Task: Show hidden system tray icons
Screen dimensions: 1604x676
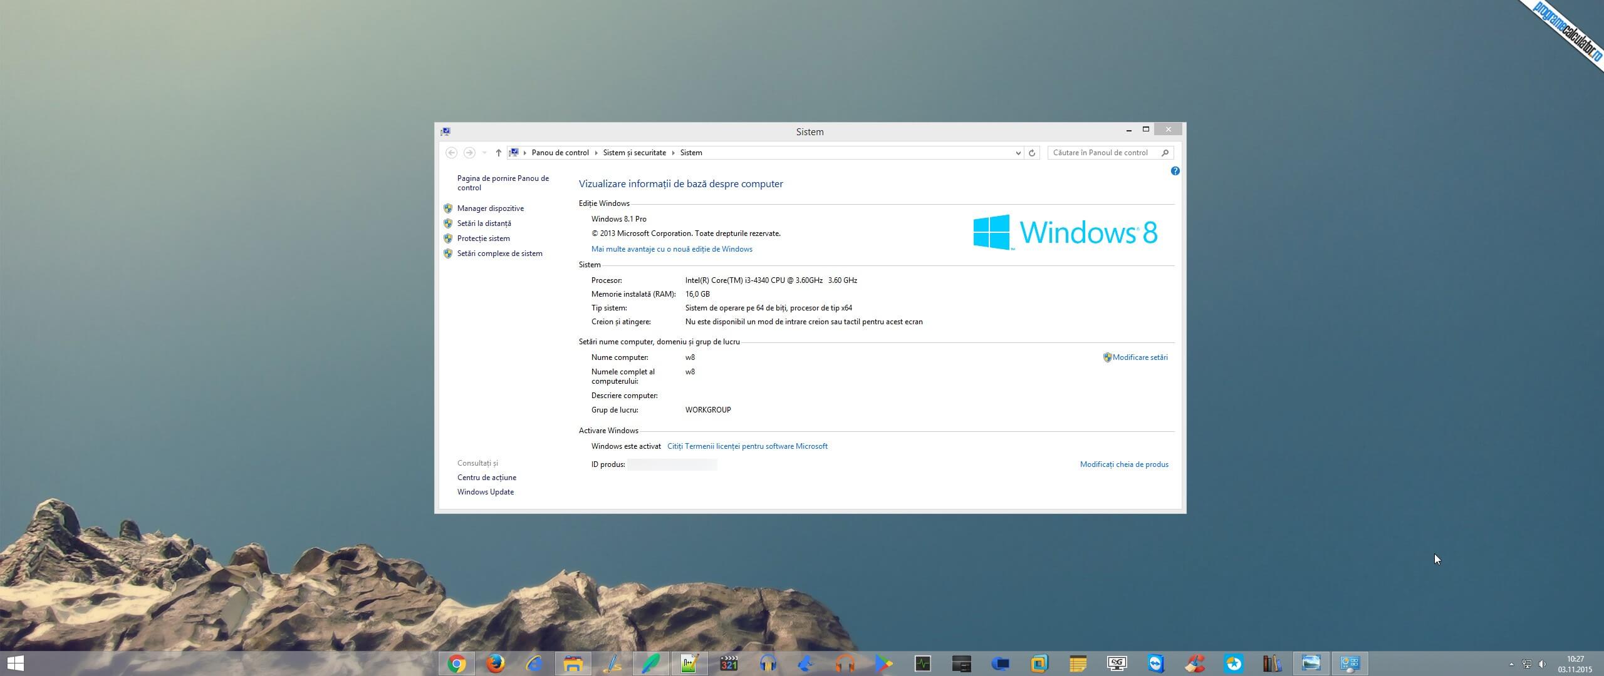Action: [x=1511, y=664]
